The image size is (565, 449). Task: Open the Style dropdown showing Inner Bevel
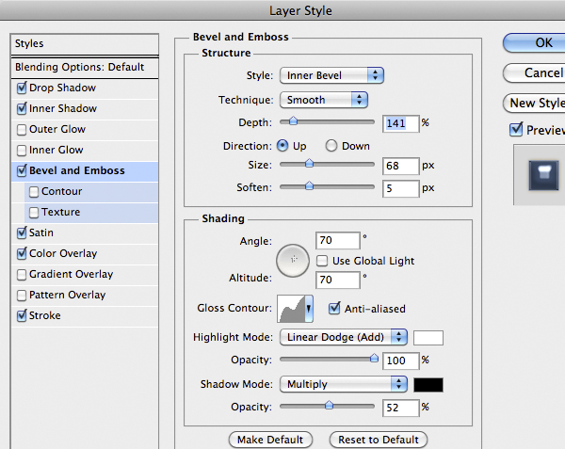click(x=331, y=75)
